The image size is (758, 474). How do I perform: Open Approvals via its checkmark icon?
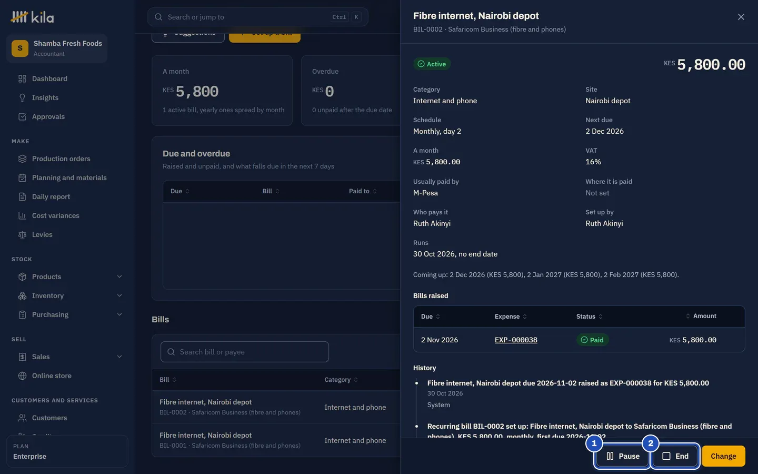pyautogui.click(x=22, y=117)
